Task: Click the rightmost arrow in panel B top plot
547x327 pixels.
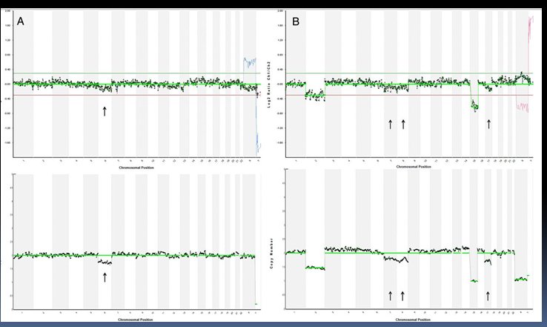Action: [x=489, y=124]
